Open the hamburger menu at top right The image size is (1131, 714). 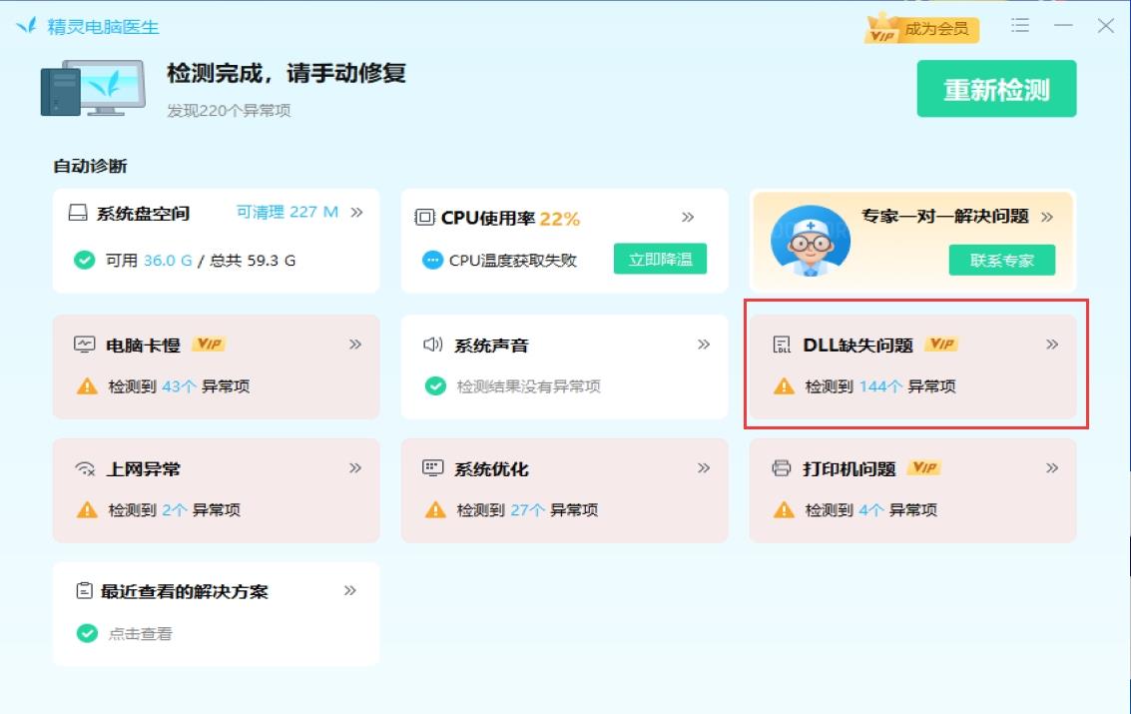(x=1020, y=26)
